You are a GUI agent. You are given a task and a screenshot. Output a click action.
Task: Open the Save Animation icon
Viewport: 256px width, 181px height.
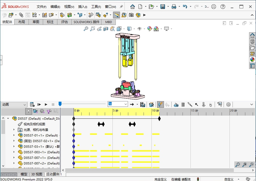(x=142, y=105)
